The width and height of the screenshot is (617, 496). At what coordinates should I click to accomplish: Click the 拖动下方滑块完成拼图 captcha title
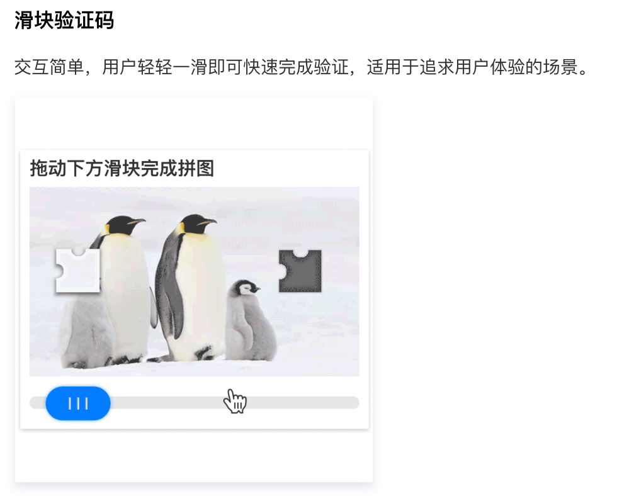(122, 168)
